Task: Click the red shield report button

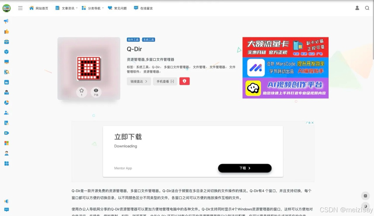Action: point(184,81)
